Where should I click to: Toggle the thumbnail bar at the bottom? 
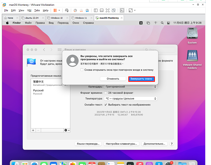coord(102,10)
